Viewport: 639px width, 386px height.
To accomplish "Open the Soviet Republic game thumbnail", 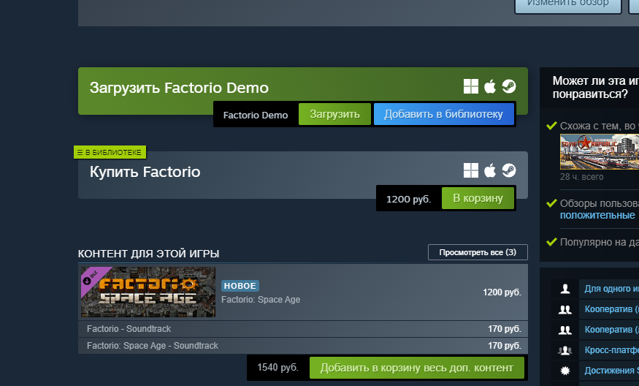I will coord(600,151).
